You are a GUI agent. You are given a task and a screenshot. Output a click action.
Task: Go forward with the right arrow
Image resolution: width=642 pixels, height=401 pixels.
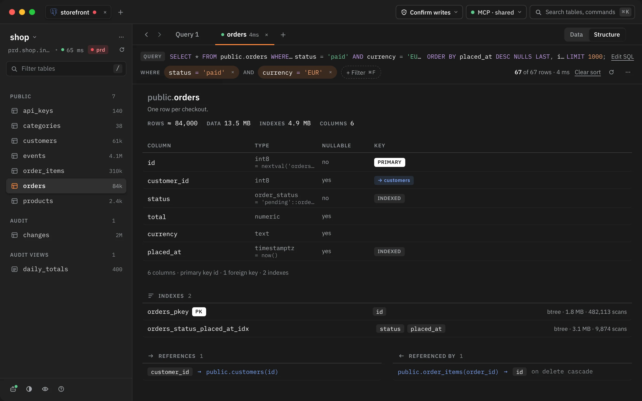[159, 35]
